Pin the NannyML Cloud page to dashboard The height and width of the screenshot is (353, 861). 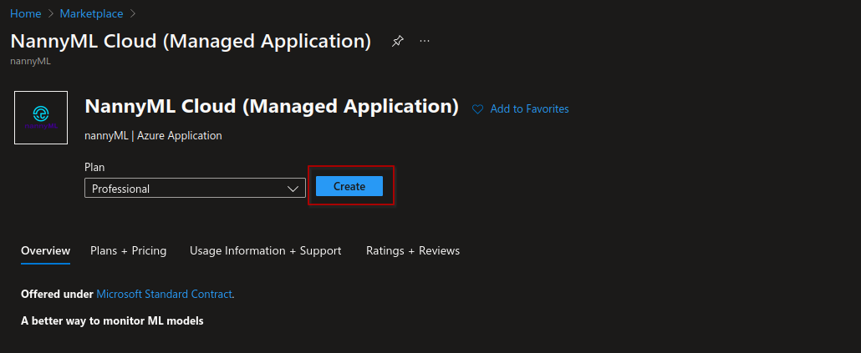point(398,42)
